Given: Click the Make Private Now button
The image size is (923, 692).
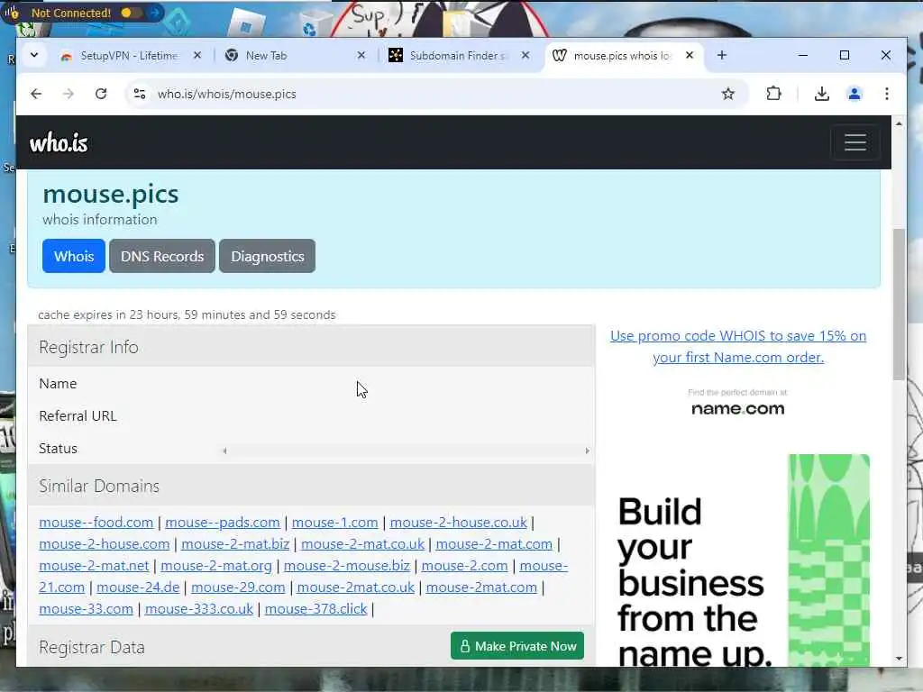Looking at the screenshot, I should (517, 646).
